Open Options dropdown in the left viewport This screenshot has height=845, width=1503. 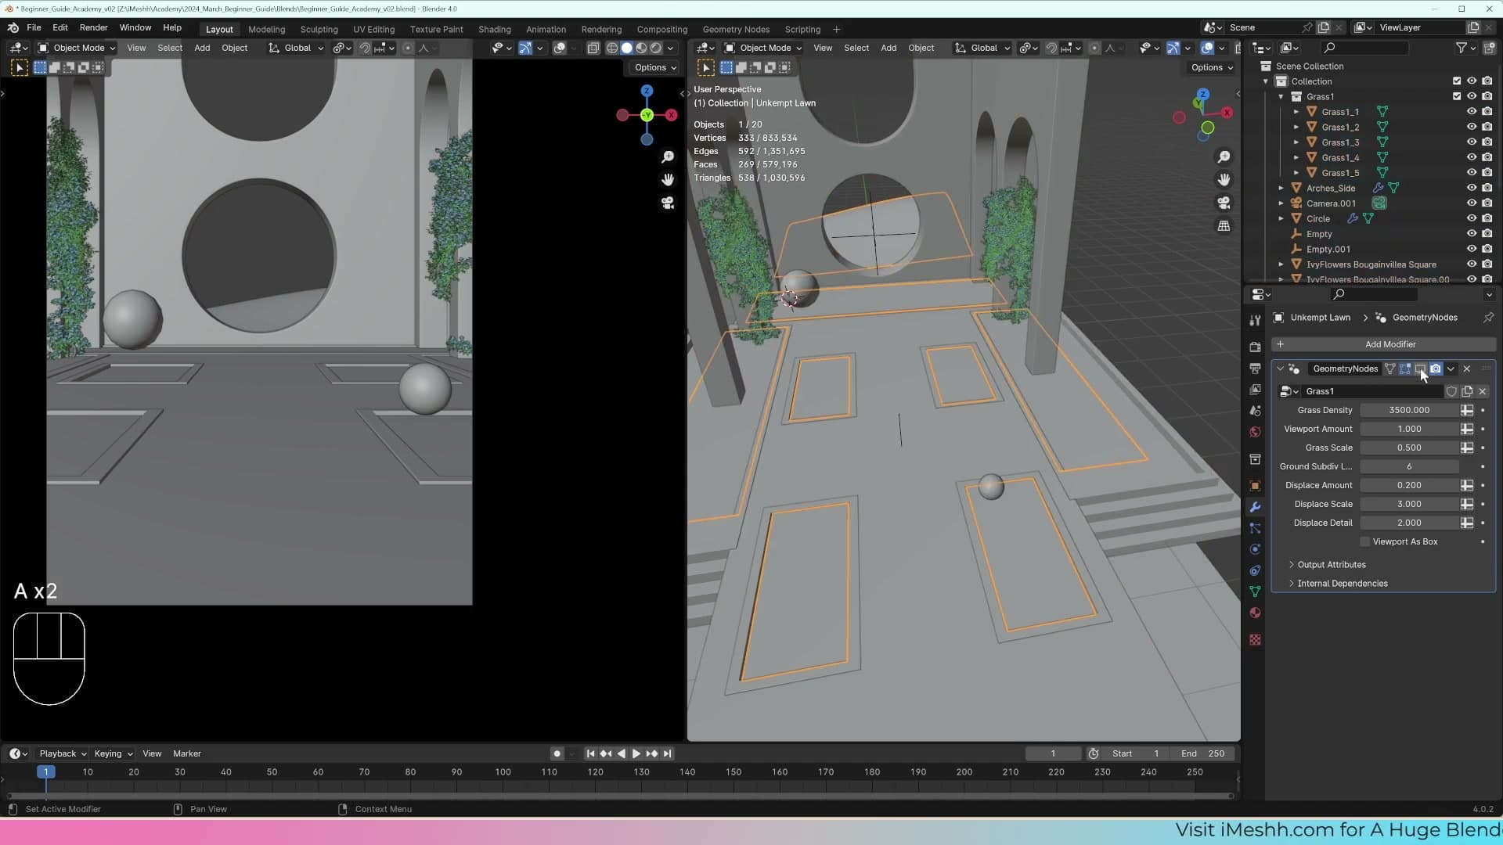tap(655, 67)
